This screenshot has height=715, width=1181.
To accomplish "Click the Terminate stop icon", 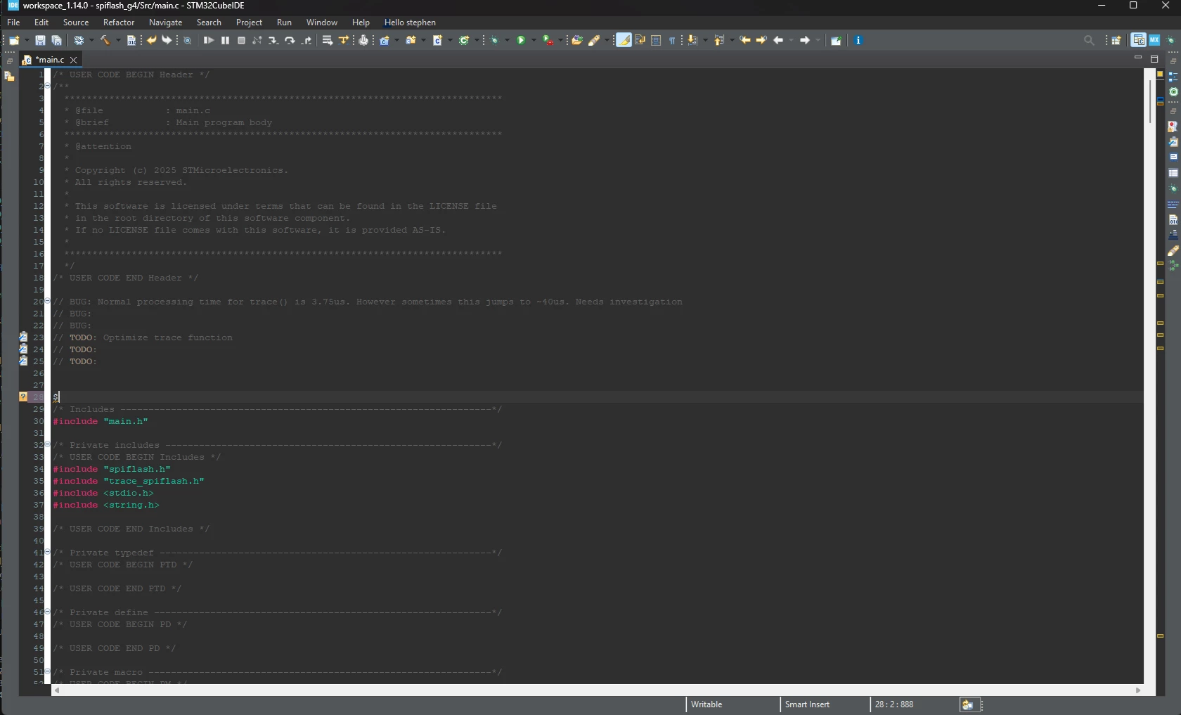I will pyautogui.click(x=241, y=41).
